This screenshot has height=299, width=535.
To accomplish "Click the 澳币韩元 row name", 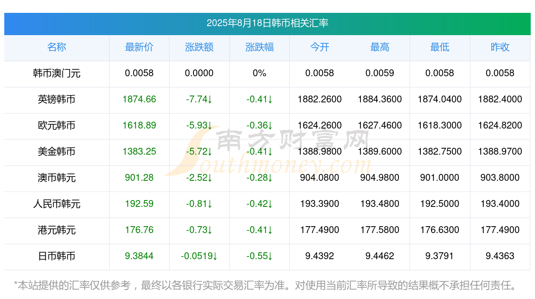I will point(56,178).
